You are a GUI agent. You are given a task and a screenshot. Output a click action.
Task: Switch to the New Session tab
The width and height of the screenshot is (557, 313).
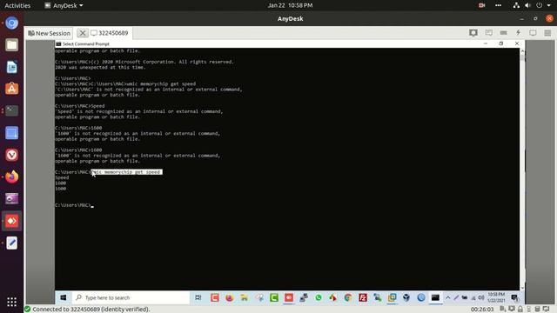tap(50, 33)
